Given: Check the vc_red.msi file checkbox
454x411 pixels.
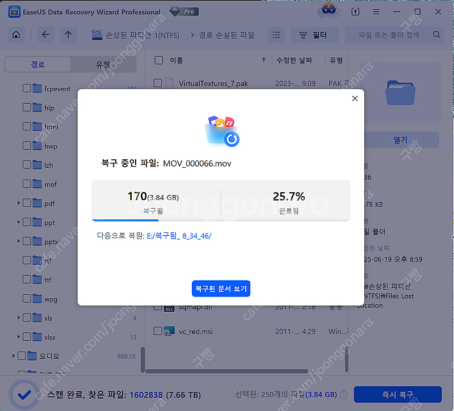Looking at the screenshot, I should [158, 331].
